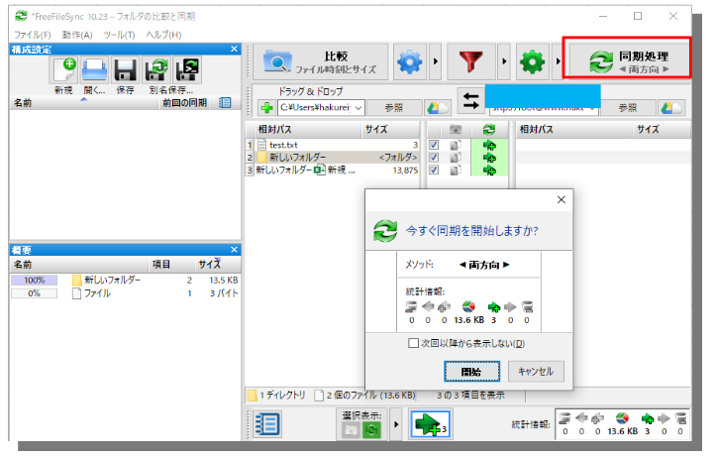Open the ツール(T) menu
Screen dimensions: 717x458
pos(117,35)
